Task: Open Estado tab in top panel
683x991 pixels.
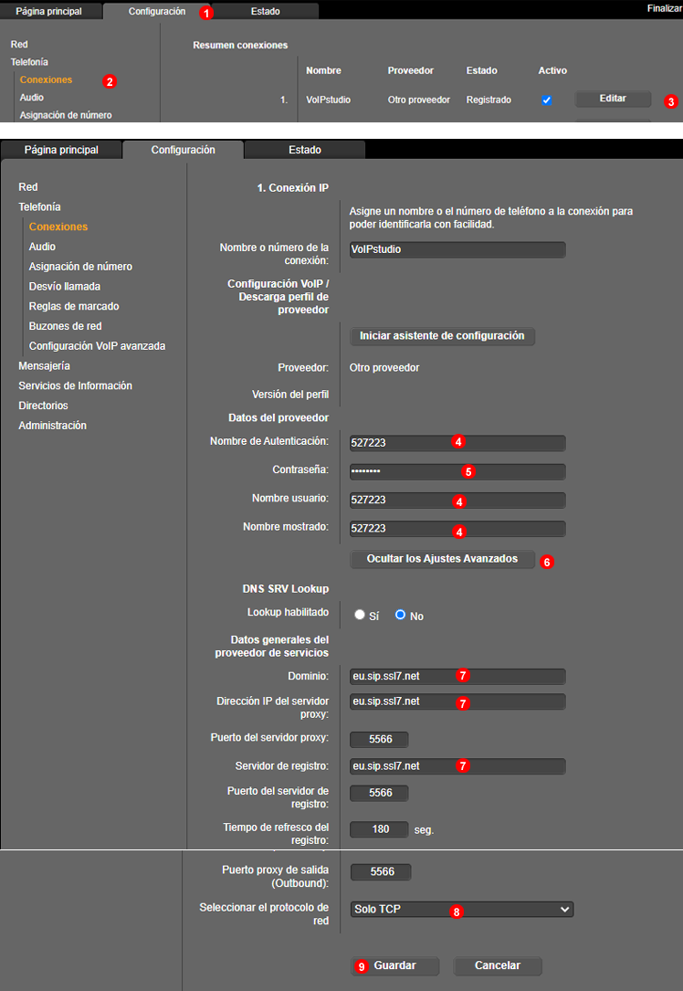Action: click(x=266, y=11)
